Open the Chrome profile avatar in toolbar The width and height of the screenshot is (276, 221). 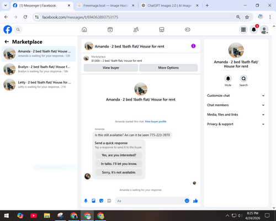pos(260,17)
